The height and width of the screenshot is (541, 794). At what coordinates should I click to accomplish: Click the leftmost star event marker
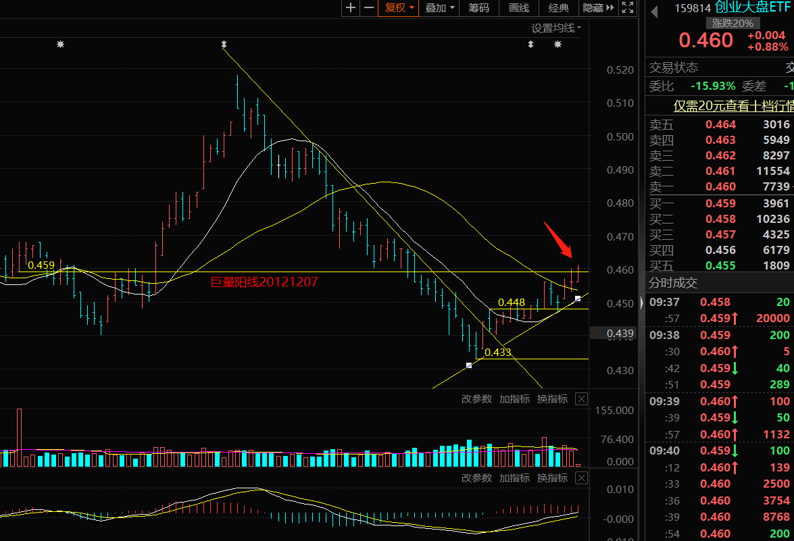click(61, 45)
